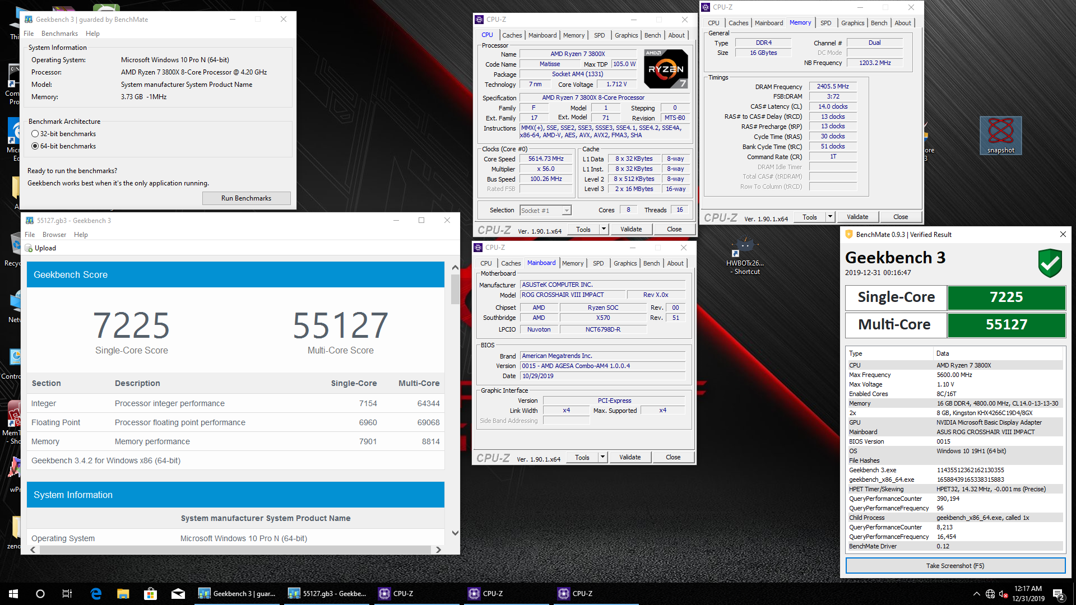1076x605 pixels.
Task: Switch to Caches tab in top CPU-Z window
Action: (512, 35)
